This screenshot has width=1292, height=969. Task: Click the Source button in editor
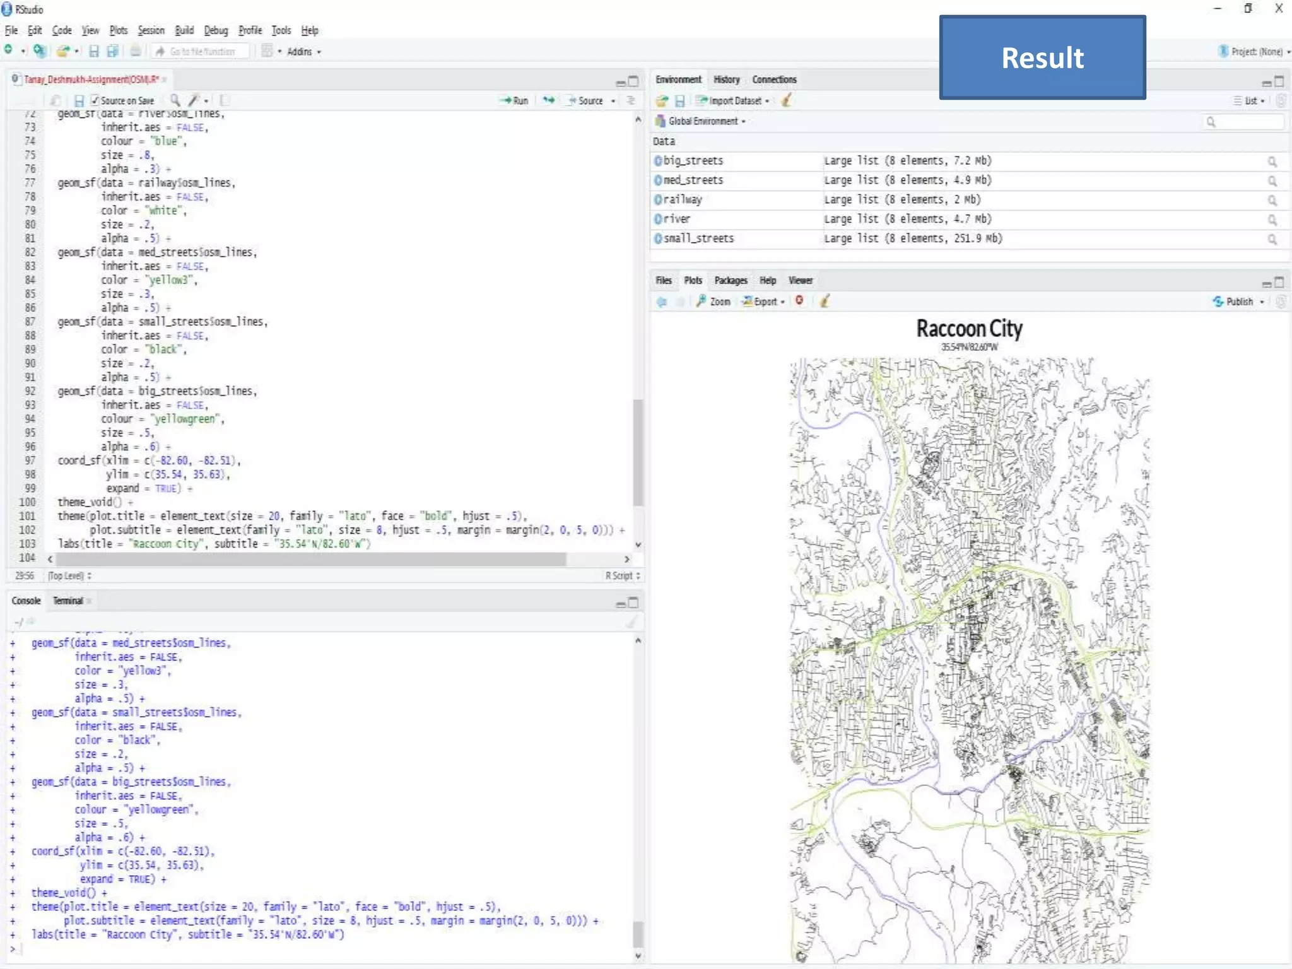(585, 100)
